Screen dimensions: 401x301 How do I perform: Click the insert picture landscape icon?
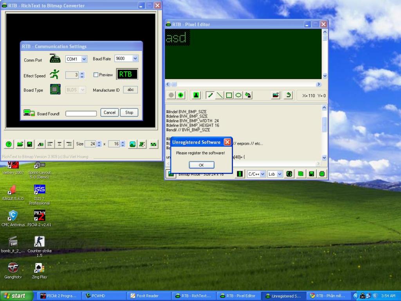pos(132,144)
